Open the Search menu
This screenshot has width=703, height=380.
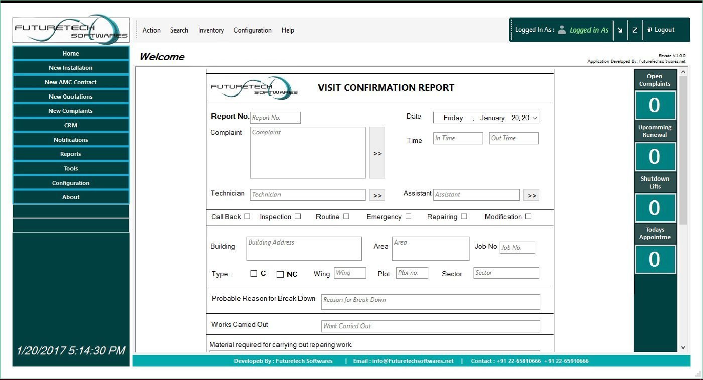coord(179,30)
